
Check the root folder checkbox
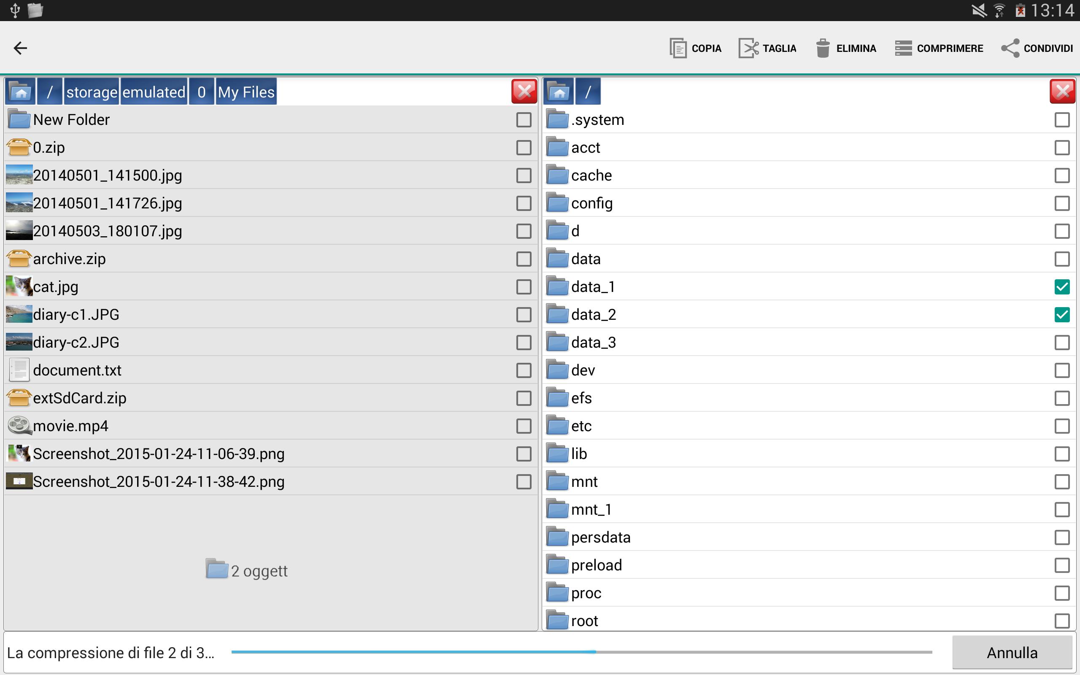pyautogui.click(x=1062, y=621)
